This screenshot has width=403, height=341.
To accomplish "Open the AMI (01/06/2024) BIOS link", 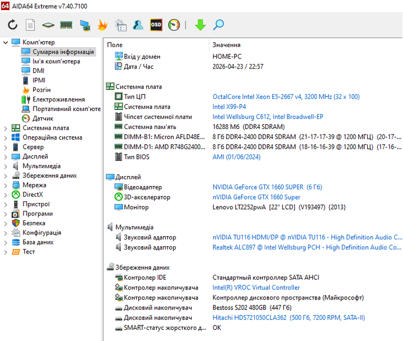I will click(x=236, y=157).
